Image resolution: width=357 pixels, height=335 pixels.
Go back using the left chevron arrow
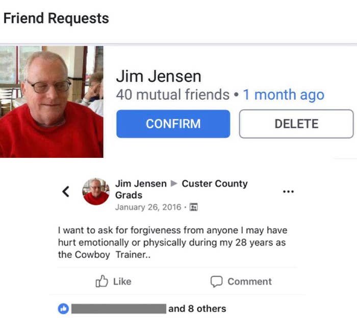pos(66,191)
